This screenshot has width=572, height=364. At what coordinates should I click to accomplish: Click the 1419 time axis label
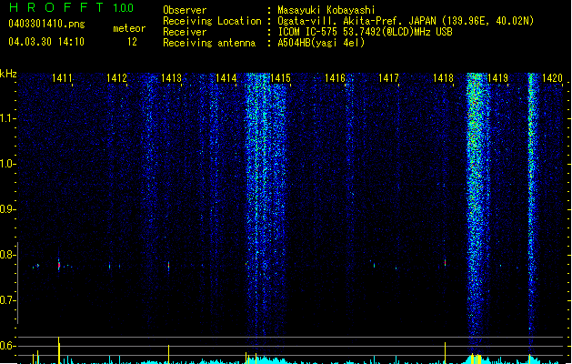click(x=497, y=77)
